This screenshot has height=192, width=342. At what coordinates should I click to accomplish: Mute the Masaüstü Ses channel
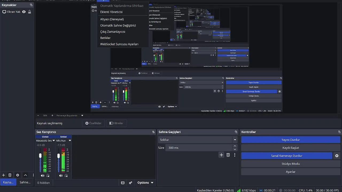[42, 175]
